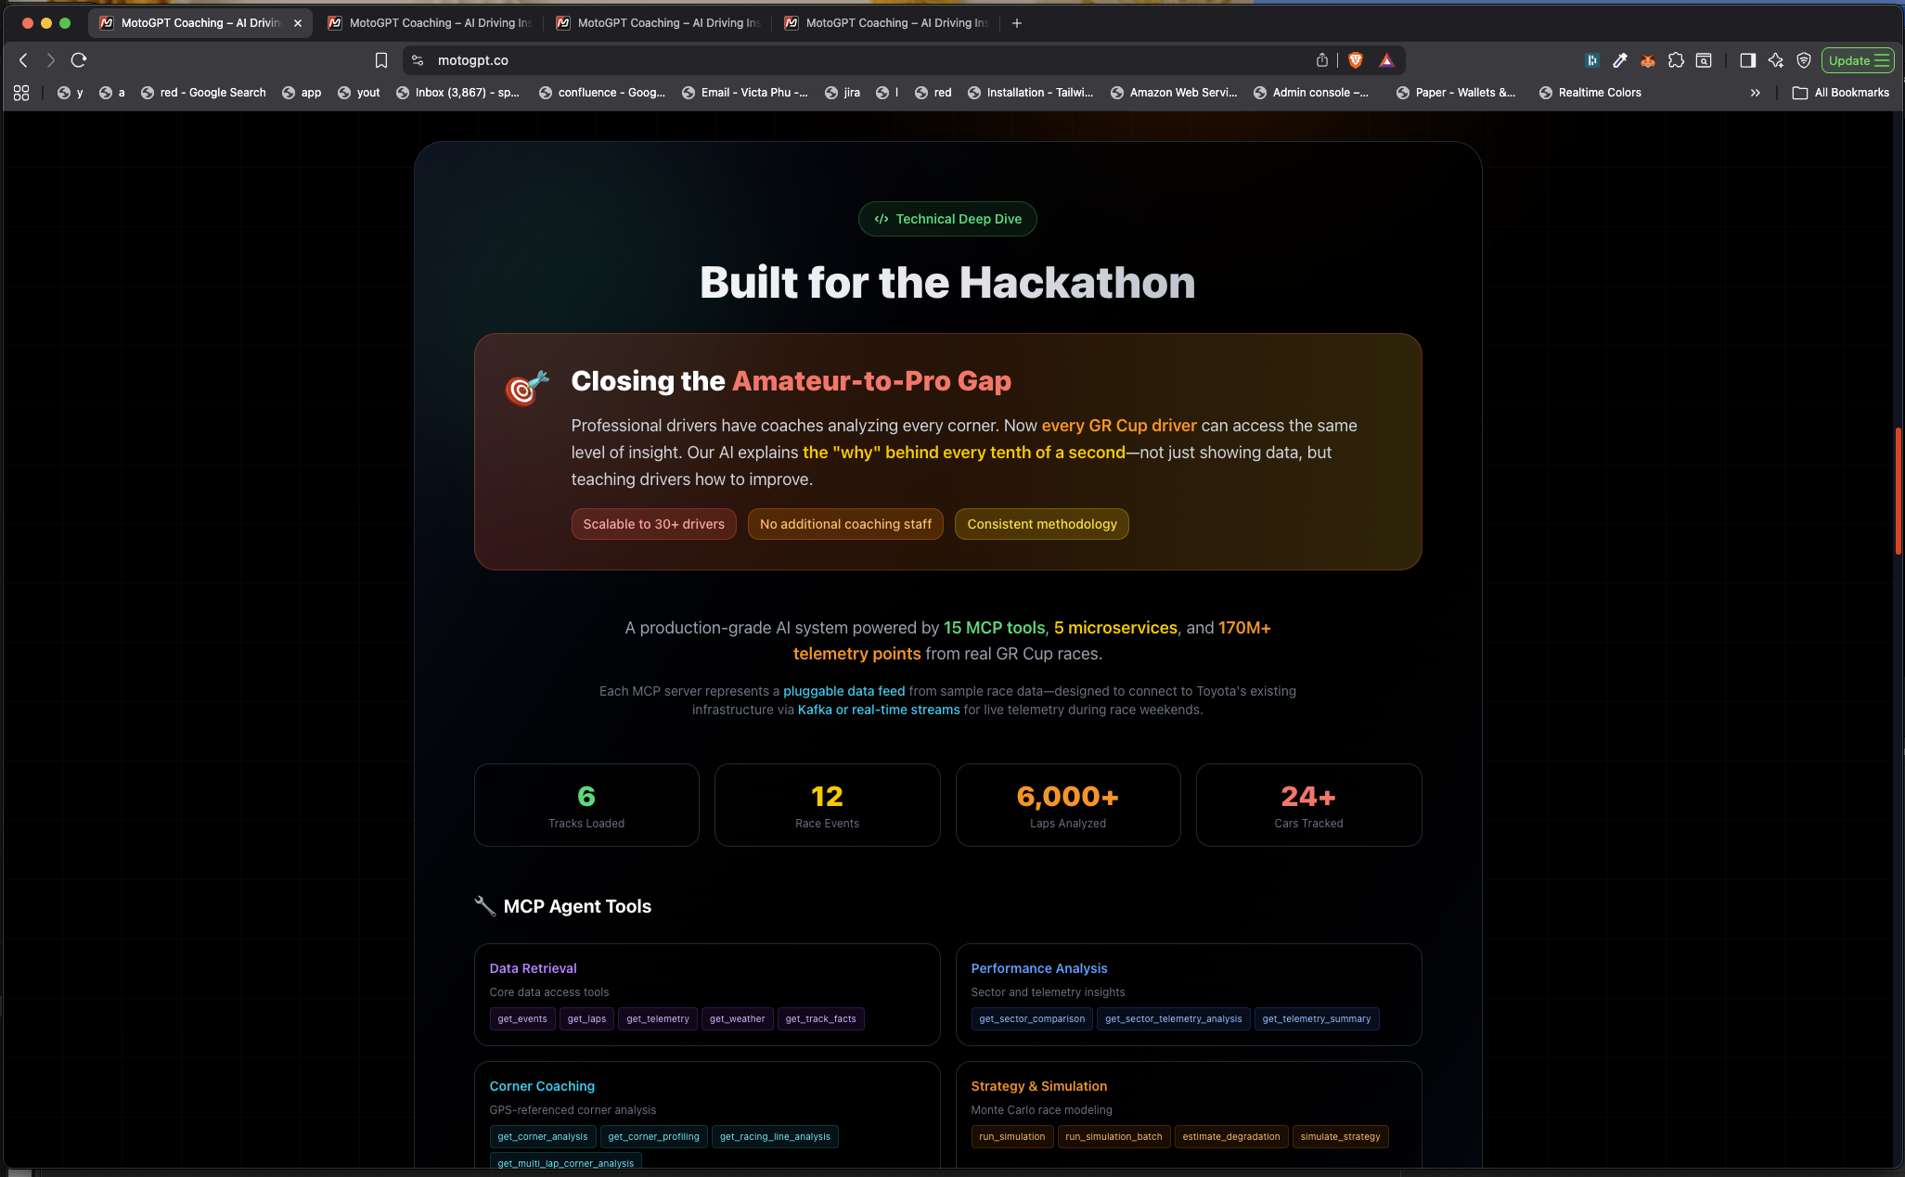Click the Technical Deep Dive badge
This screenshot has width=1905, height=1177.
tap(947, 219)
